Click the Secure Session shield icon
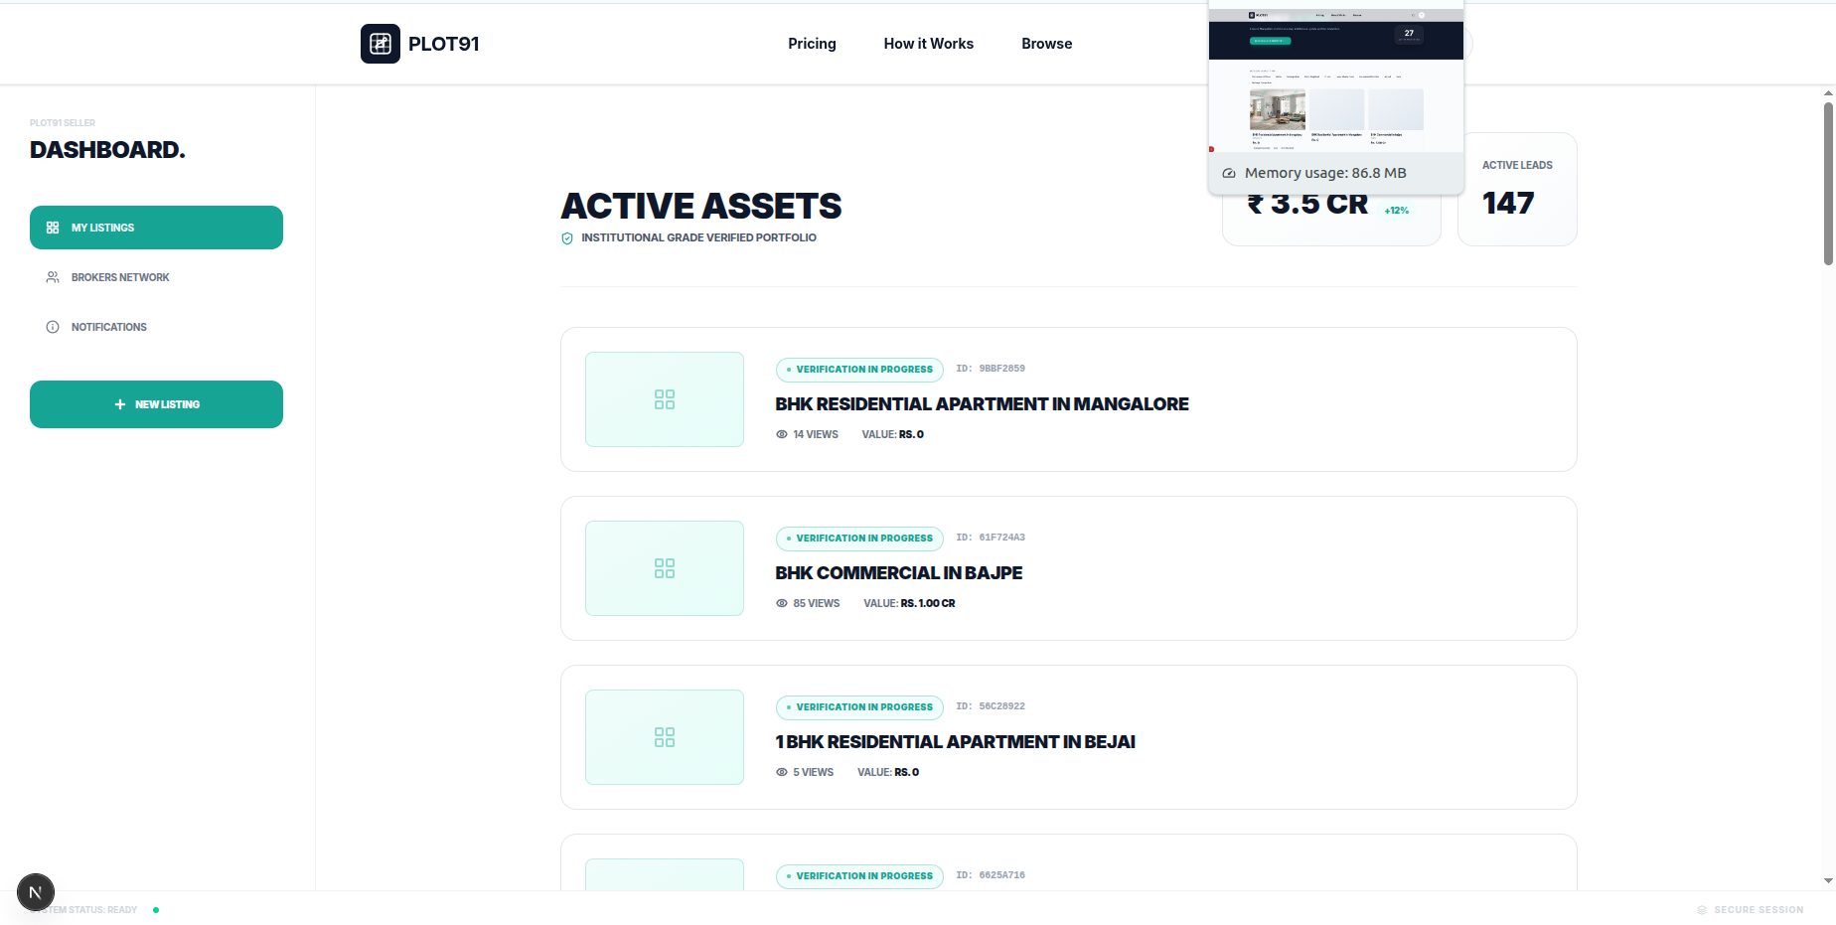This screenshot has width=1836, height=925. click(1702, 910)
